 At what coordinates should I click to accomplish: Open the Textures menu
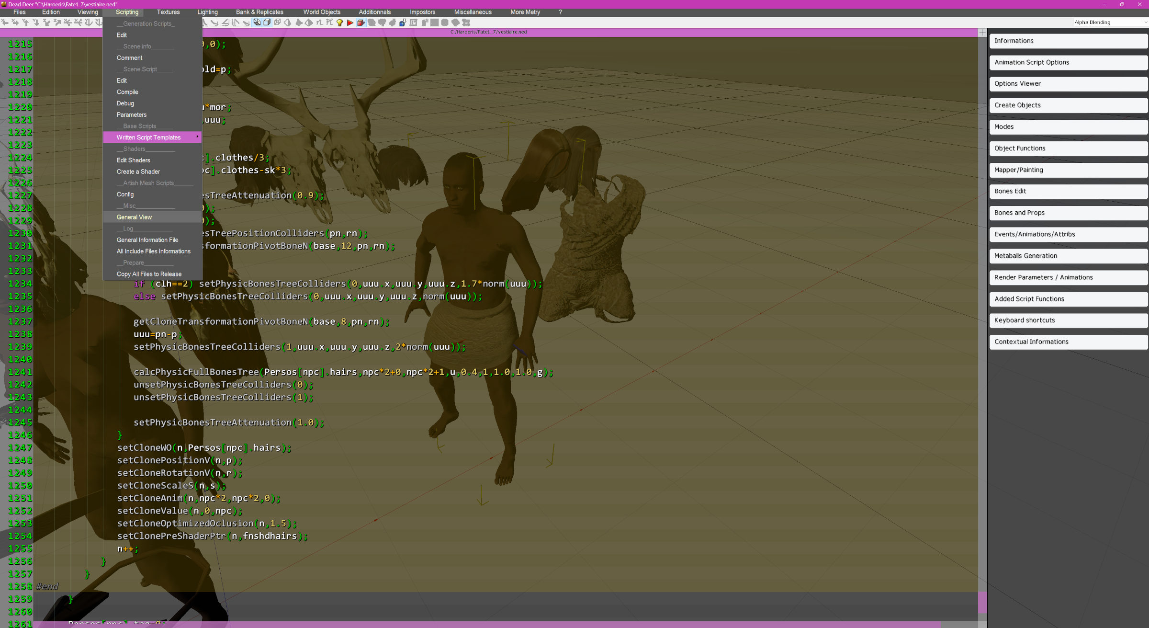168,12
